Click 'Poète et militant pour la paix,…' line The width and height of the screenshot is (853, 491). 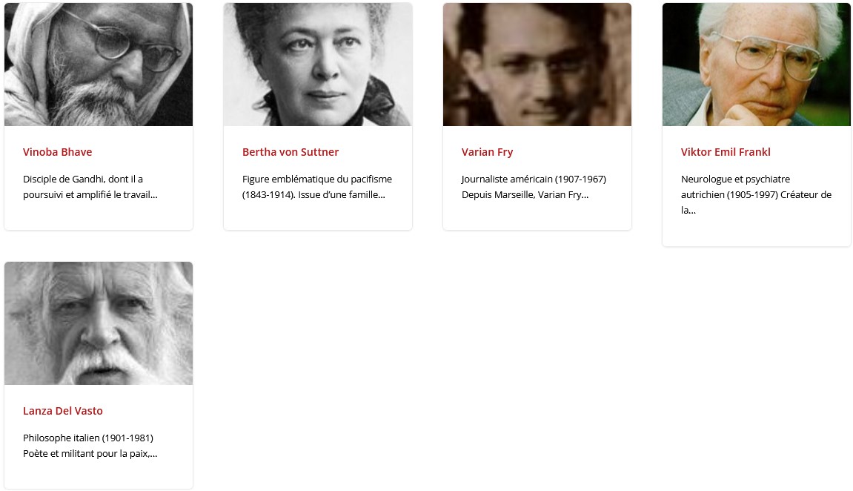tap(90, 454)
